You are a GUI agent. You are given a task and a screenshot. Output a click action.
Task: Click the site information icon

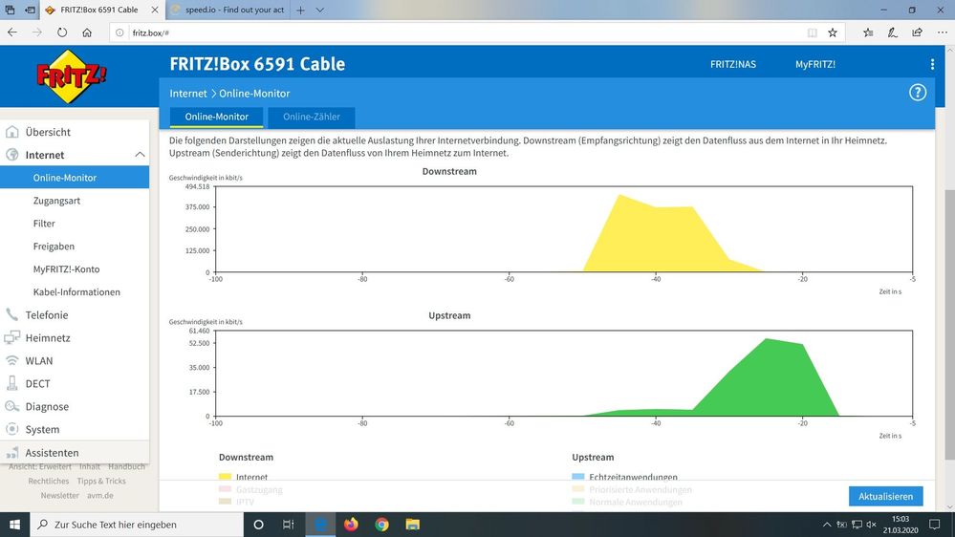120,32
